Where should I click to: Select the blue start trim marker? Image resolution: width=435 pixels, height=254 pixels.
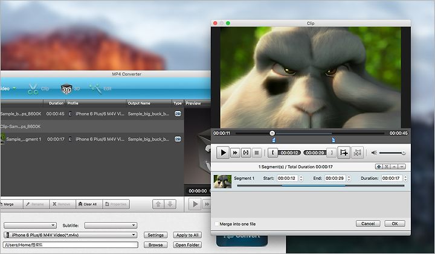click(x=274, y=140)
